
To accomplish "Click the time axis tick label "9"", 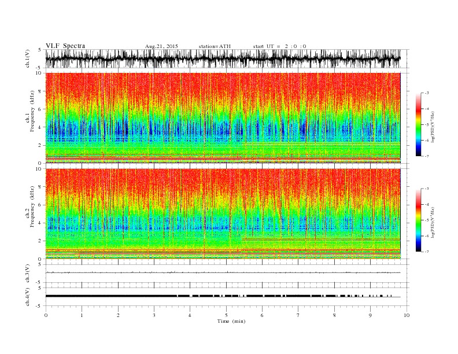I will (x=370, y=315).
